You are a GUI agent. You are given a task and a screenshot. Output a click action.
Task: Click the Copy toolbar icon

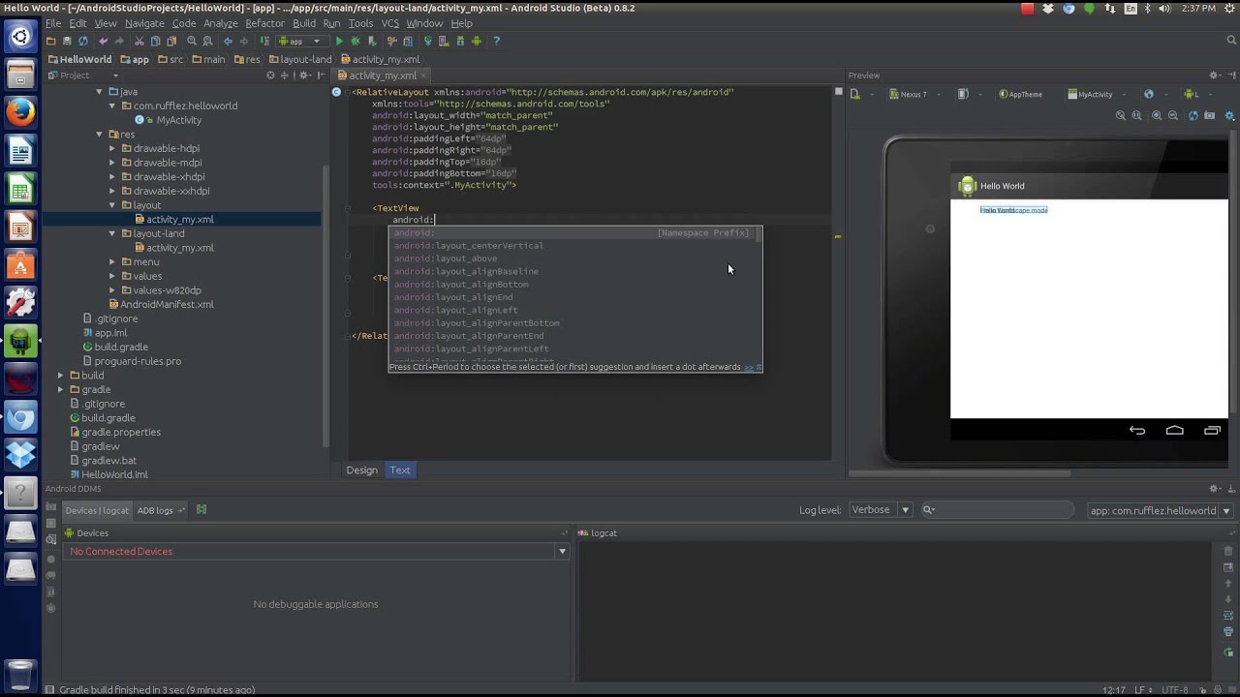pos(155,41)
